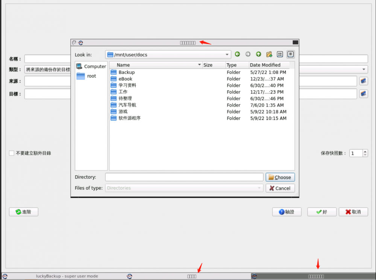Decrease the 保存快照數 value
Screen dimensions: 376x280
pos(365,155)
